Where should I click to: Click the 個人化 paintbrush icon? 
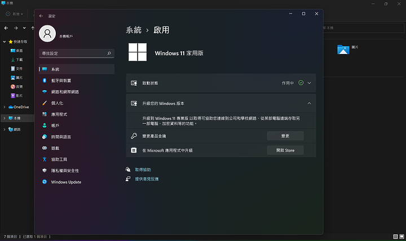click(45, 103)
